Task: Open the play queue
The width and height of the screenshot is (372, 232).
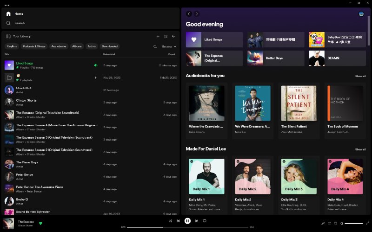Action: coord(329,223)
